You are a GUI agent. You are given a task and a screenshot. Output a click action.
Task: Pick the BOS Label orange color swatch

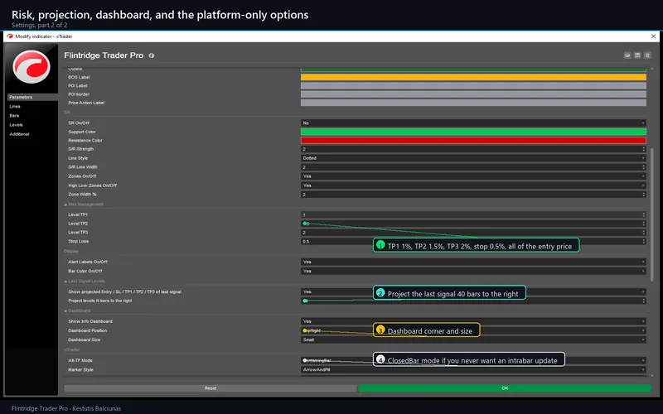[473, 77]
